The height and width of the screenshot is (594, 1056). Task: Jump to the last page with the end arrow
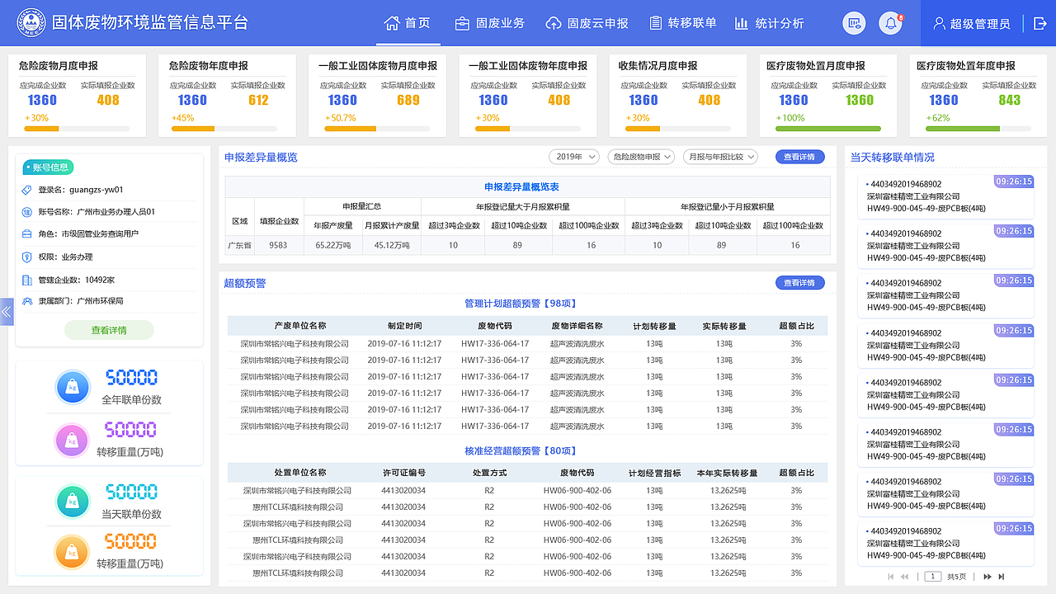coord(1001,576)
